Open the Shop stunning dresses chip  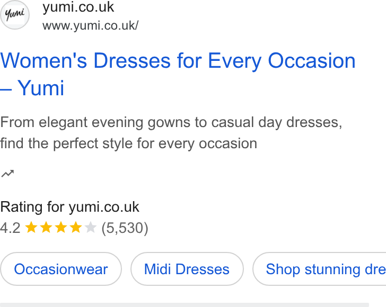pyautogui.click(x=319, y=269)
